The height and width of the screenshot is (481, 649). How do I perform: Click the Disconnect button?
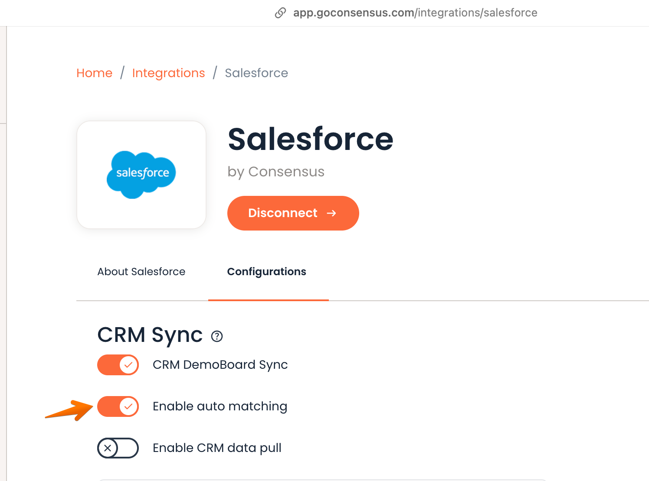[293, 213]
